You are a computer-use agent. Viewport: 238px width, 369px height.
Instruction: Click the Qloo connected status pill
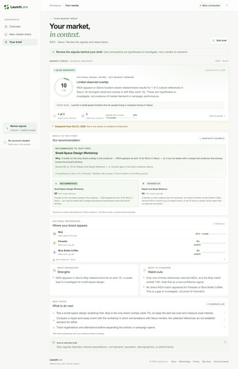click(x=210, y=5)
